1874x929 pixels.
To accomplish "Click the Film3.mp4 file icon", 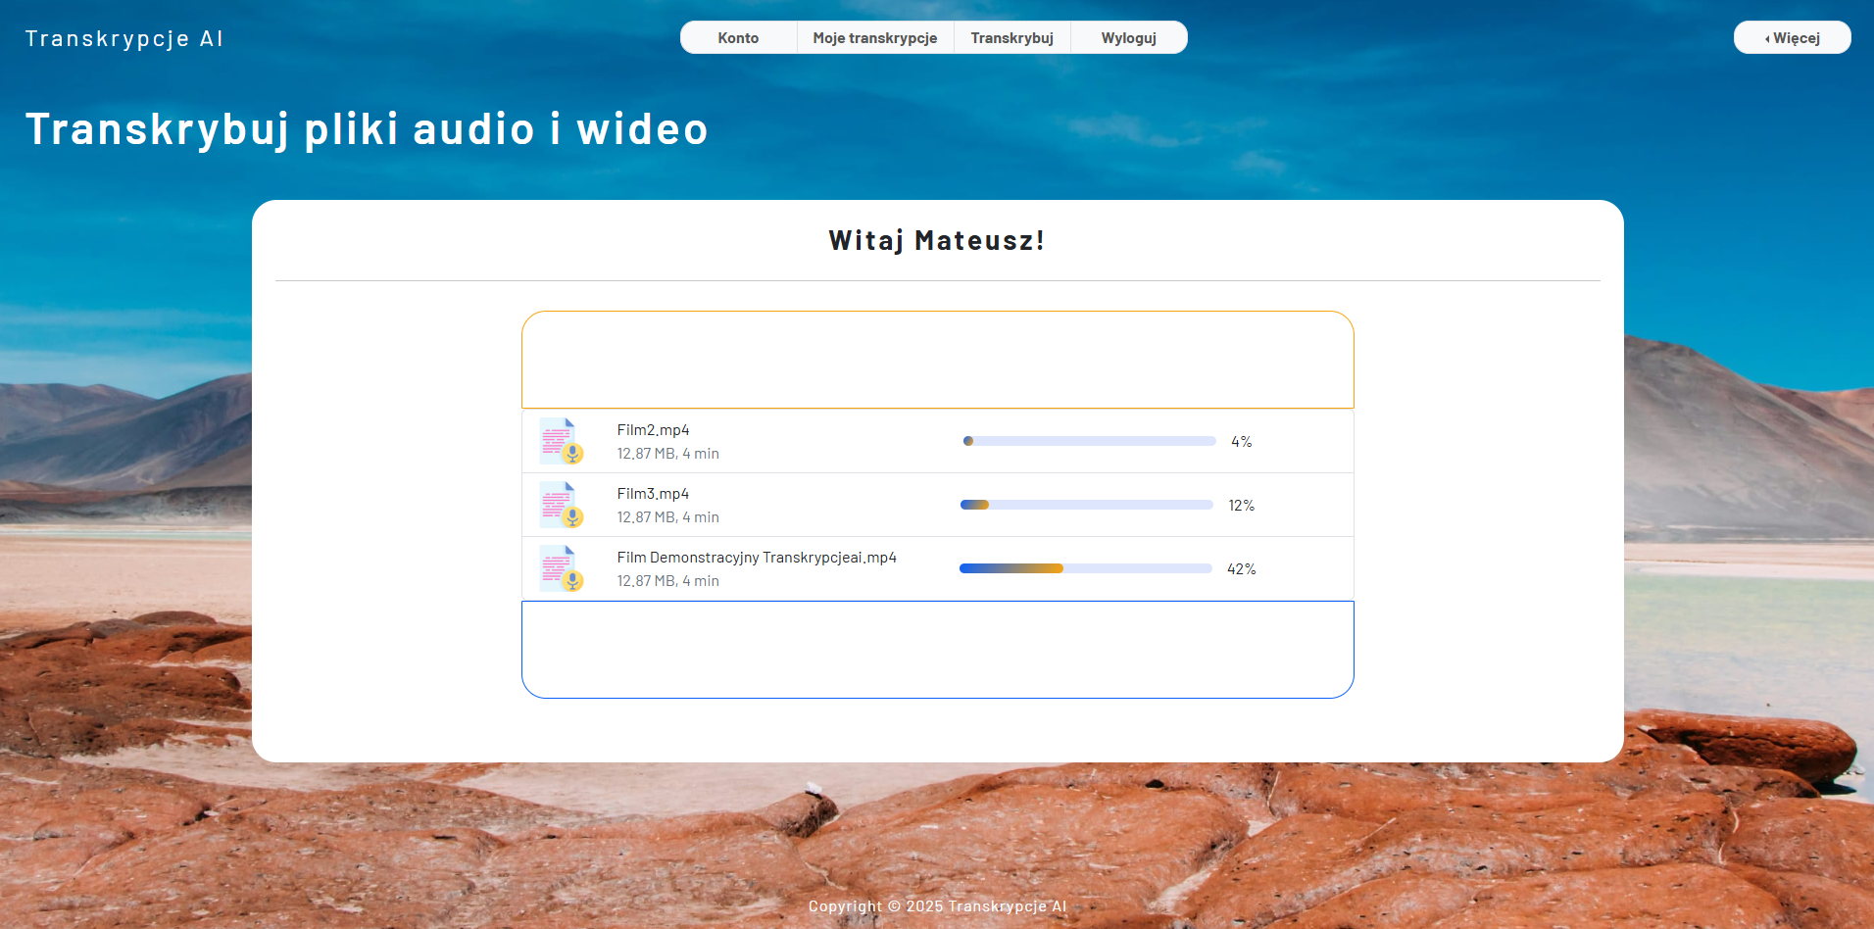I will 561,505.
